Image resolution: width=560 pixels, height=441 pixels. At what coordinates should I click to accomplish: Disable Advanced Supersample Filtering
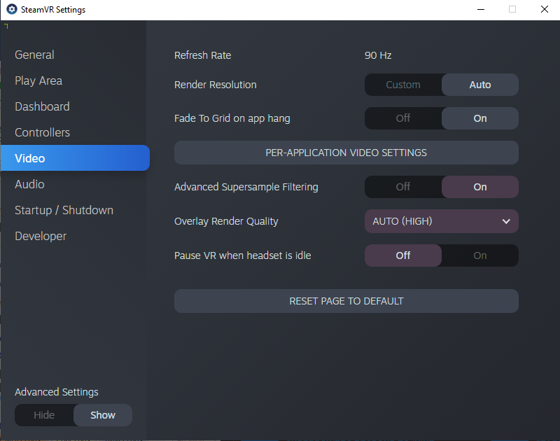click(x=403, y=187)
